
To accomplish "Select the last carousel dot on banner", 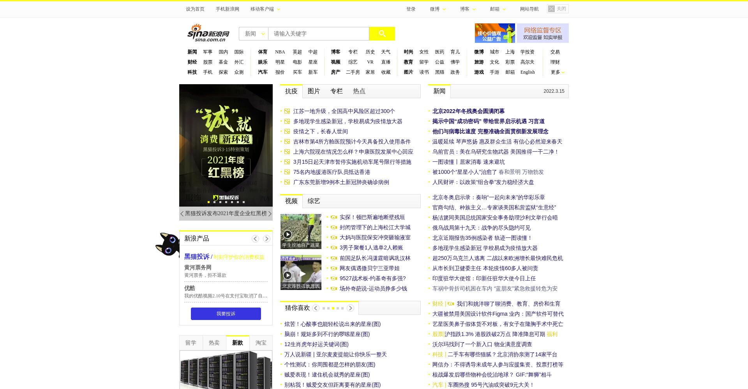I will tap(243, 202).
